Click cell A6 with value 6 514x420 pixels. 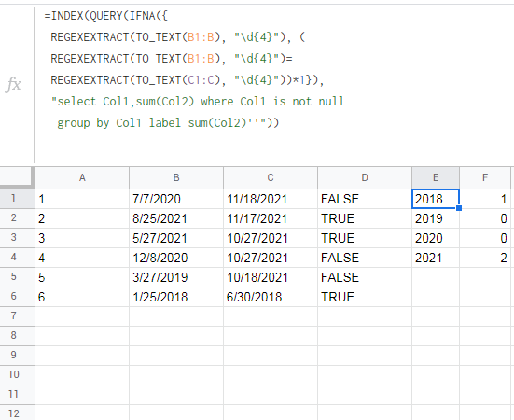tap(82, 297)
